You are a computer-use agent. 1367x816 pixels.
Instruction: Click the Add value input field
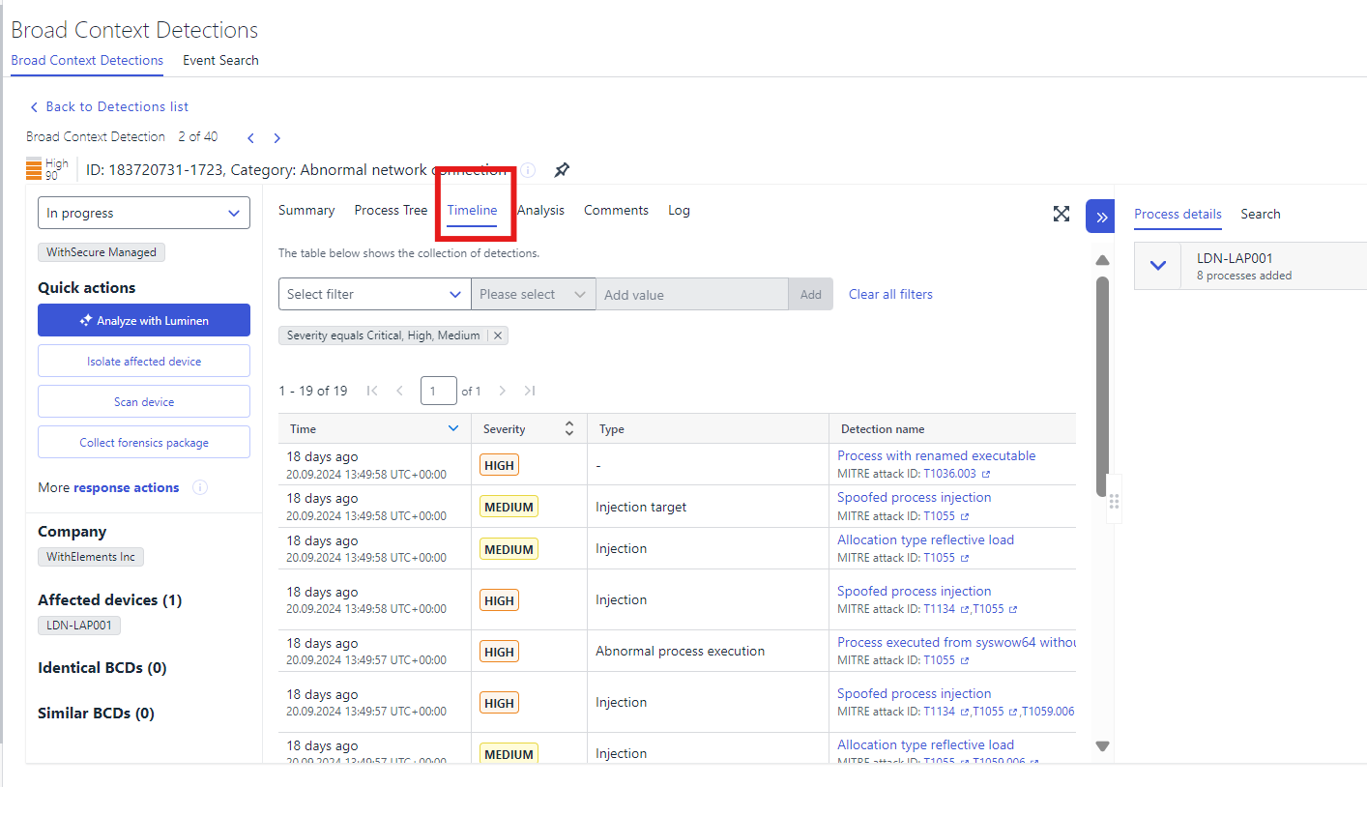[x=692, y=294]
